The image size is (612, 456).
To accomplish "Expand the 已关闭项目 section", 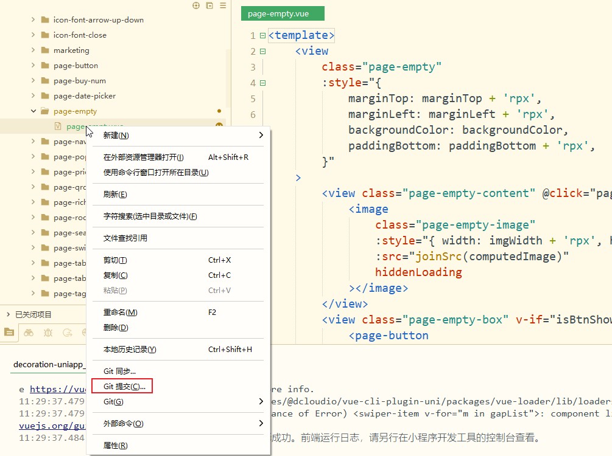I will point(8,314).
